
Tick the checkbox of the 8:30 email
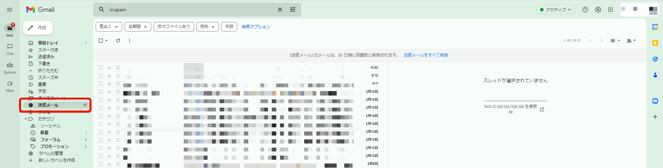tap(101, 68)
